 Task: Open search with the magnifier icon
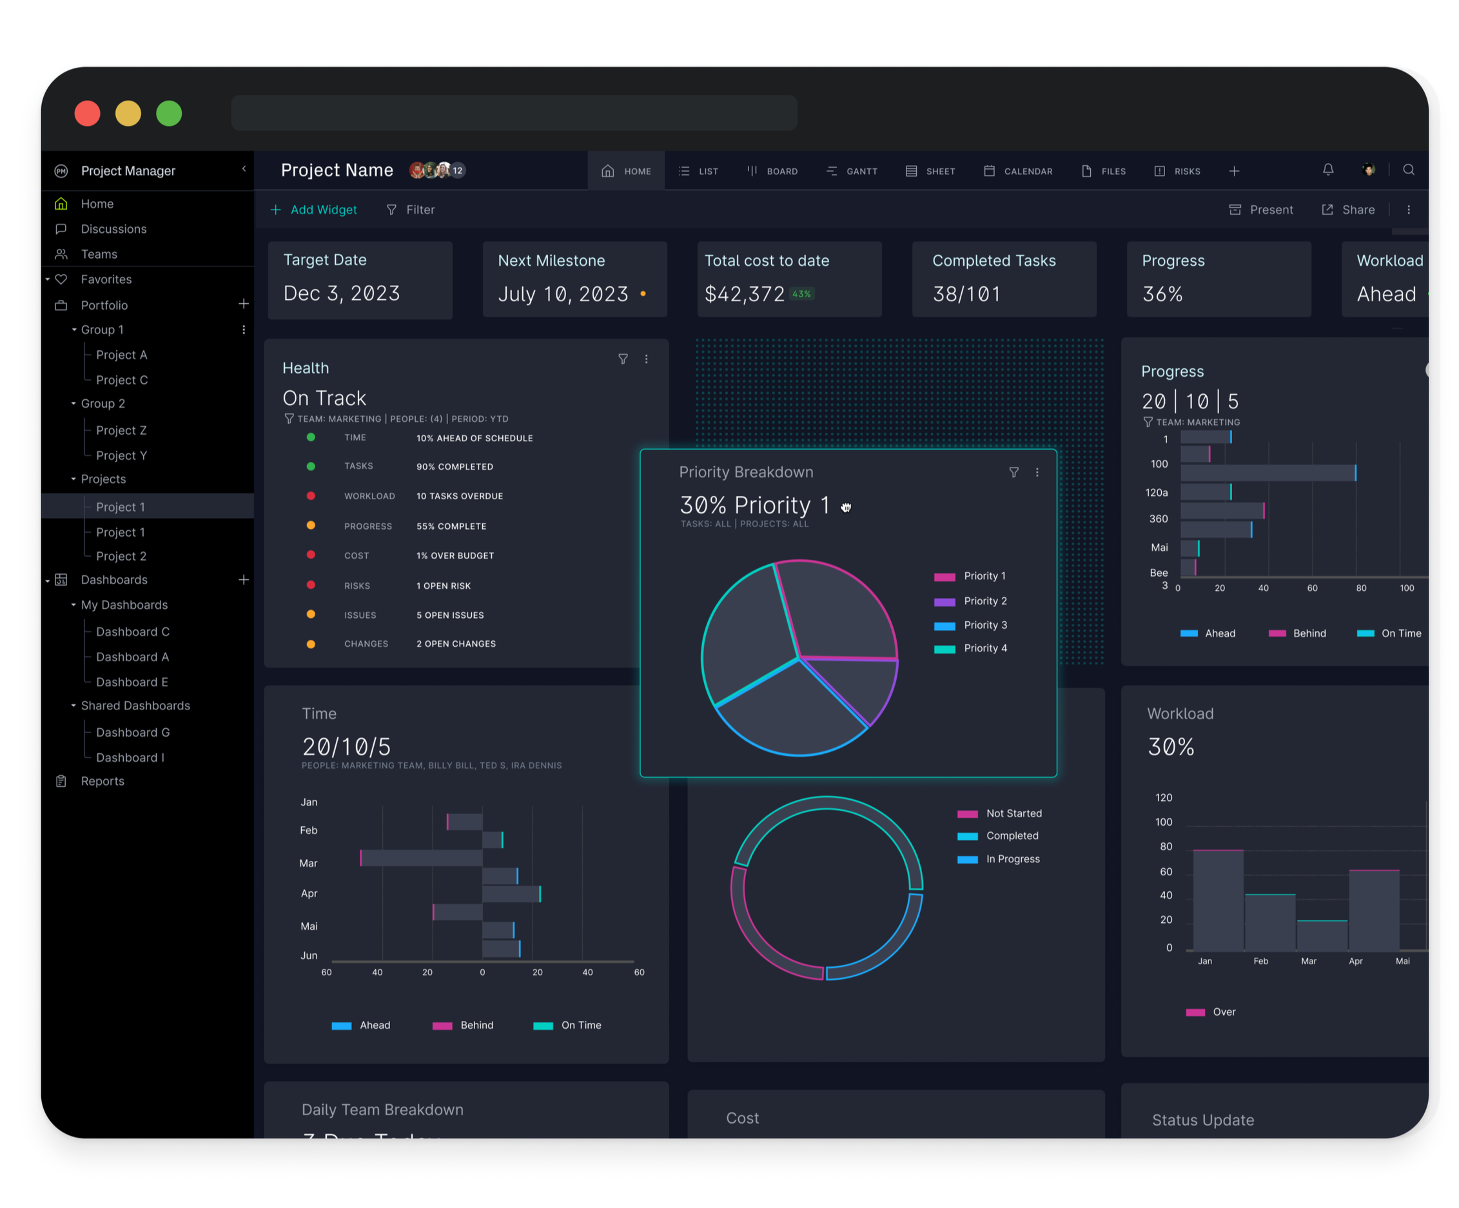click(1408, 170)
